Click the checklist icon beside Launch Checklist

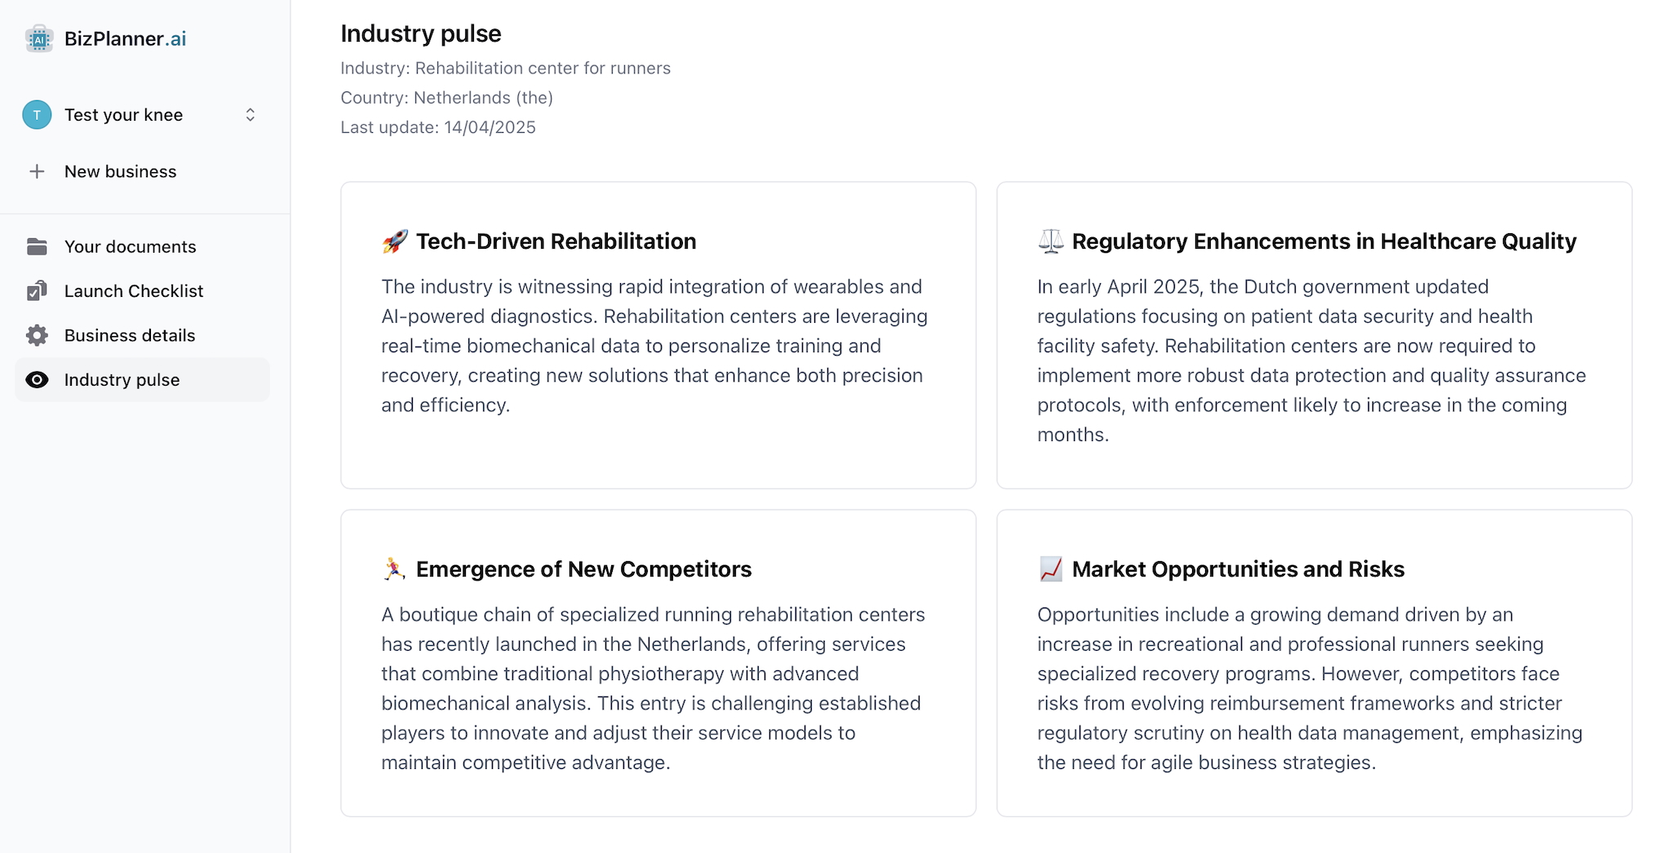[37, 291]
